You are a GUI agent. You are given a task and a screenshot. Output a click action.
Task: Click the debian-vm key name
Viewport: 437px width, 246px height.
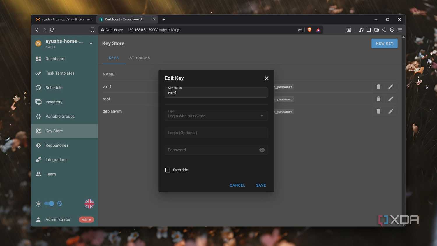(112, 111)
